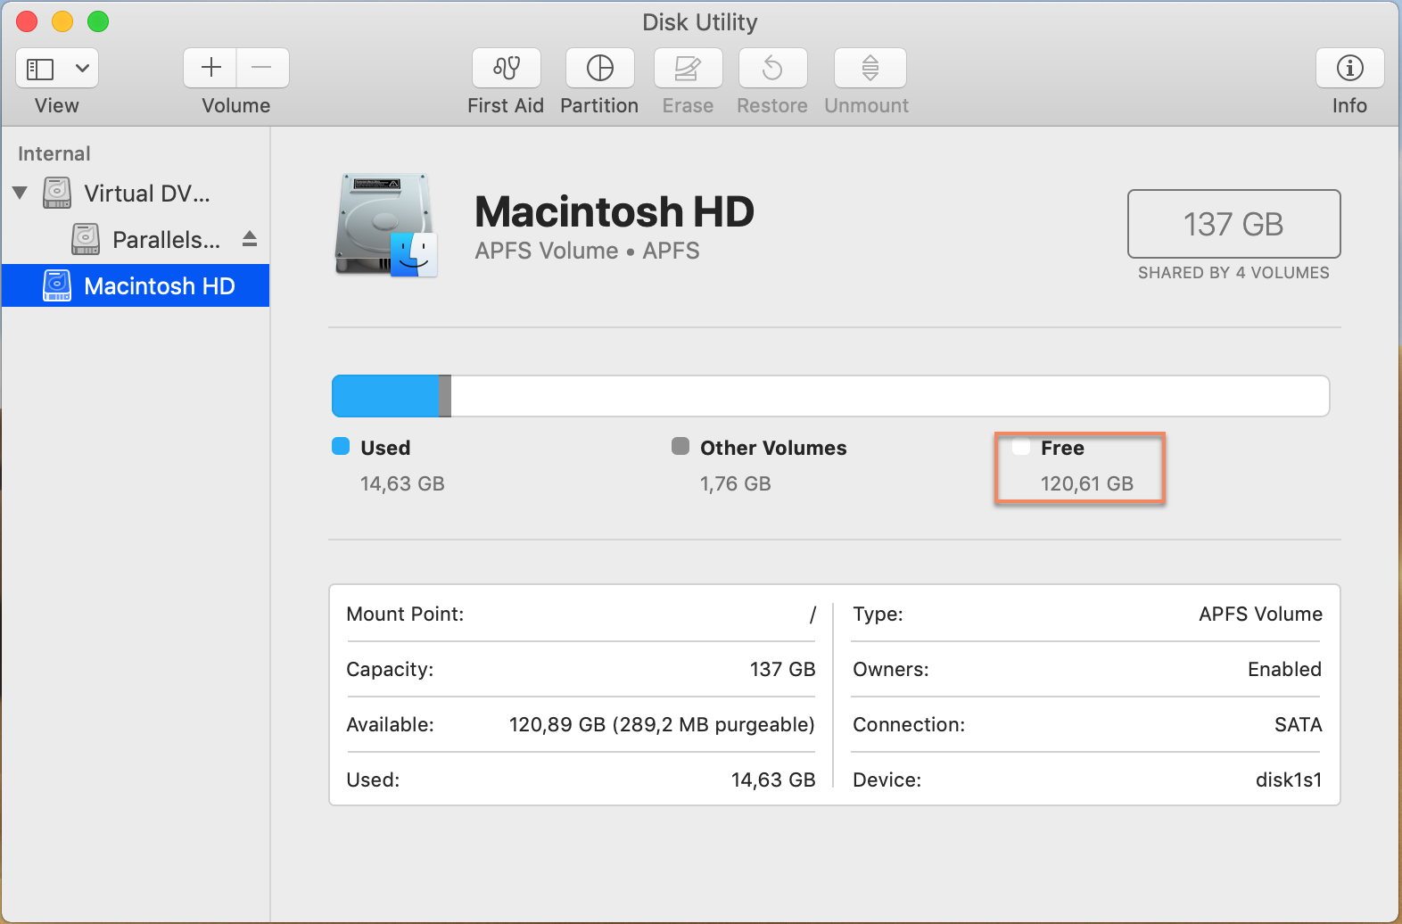This screenshot has height=924, width=1402.
Task: Click the Used: row label in the info table
Action: pyautogui.click(x=373, y=780)
